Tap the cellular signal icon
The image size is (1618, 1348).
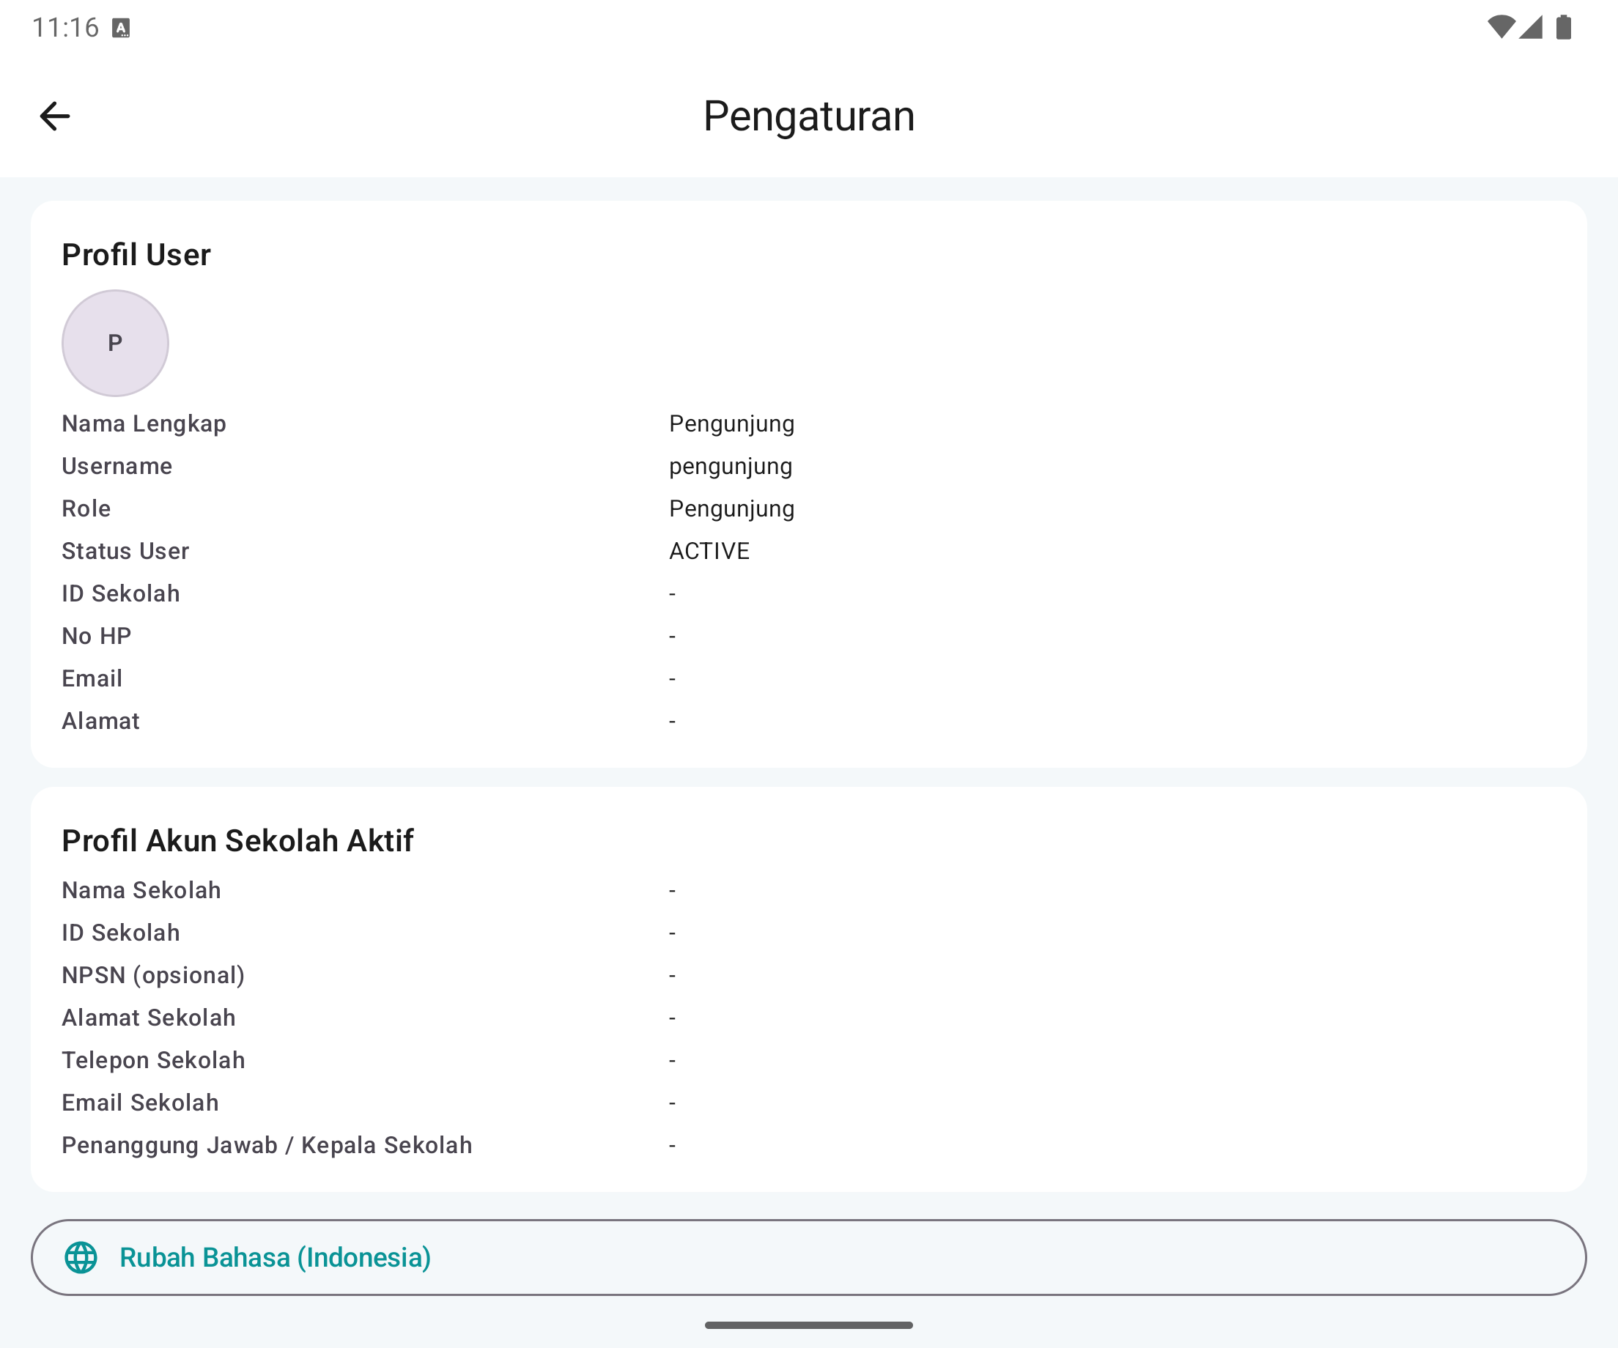[x=1531, y=27]
